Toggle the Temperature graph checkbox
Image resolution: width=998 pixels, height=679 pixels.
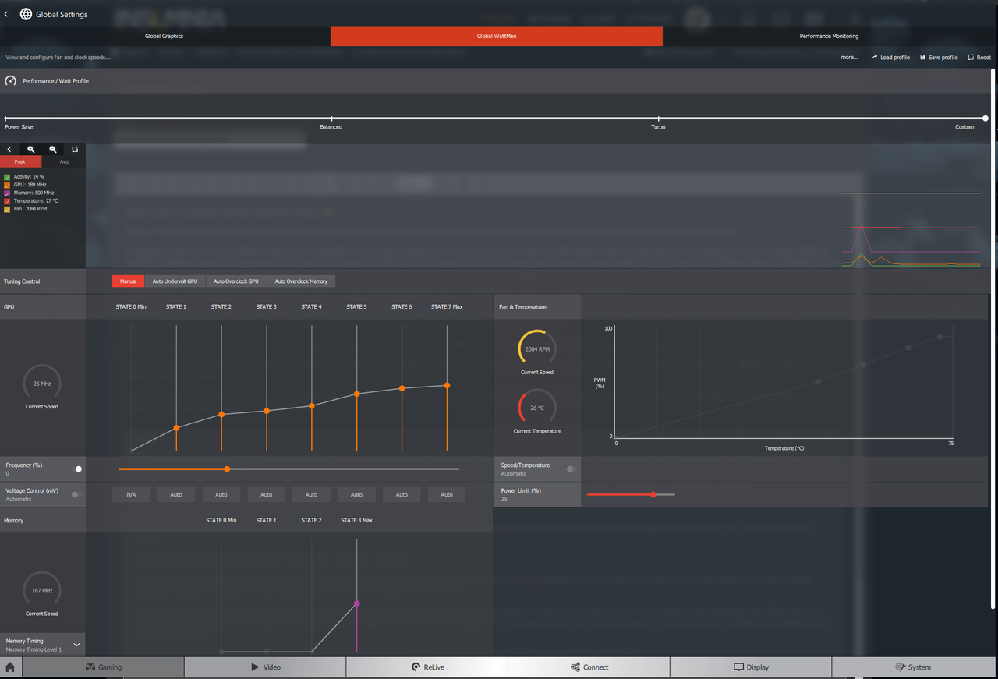tap(7, 201)
